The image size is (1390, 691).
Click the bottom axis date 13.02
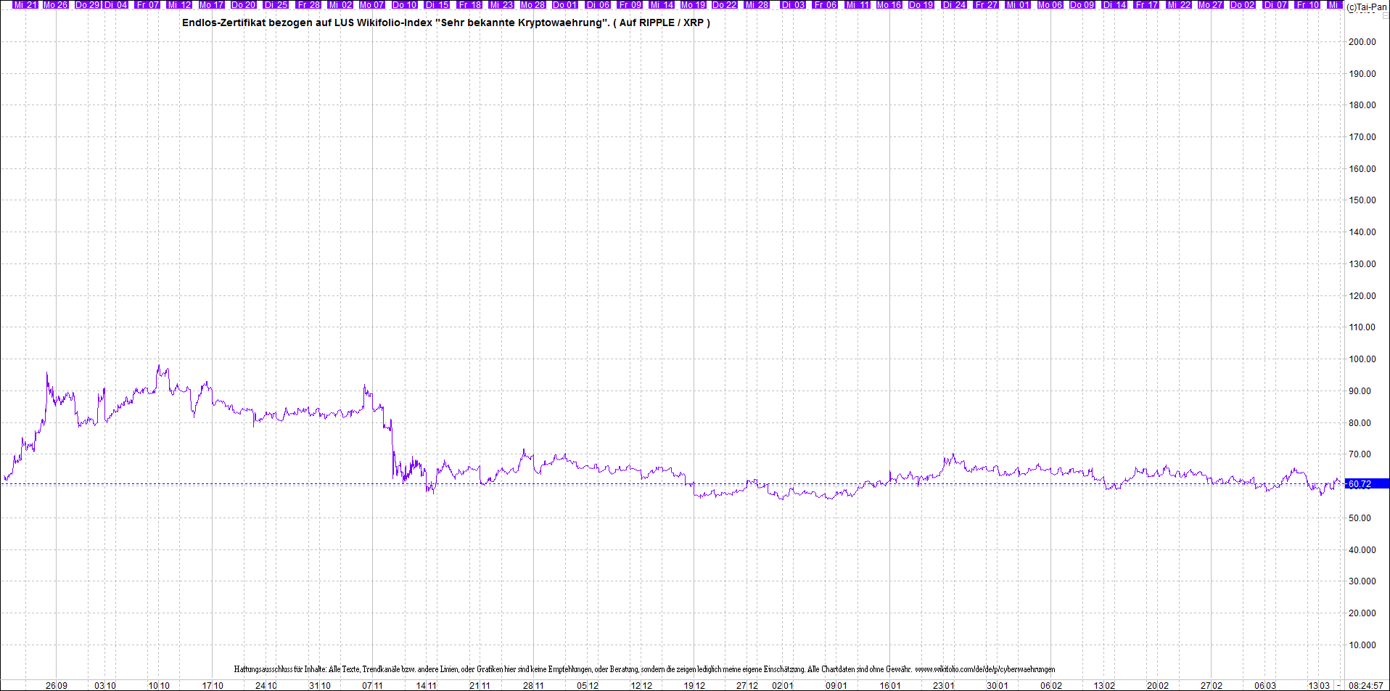pos(1104,686)
